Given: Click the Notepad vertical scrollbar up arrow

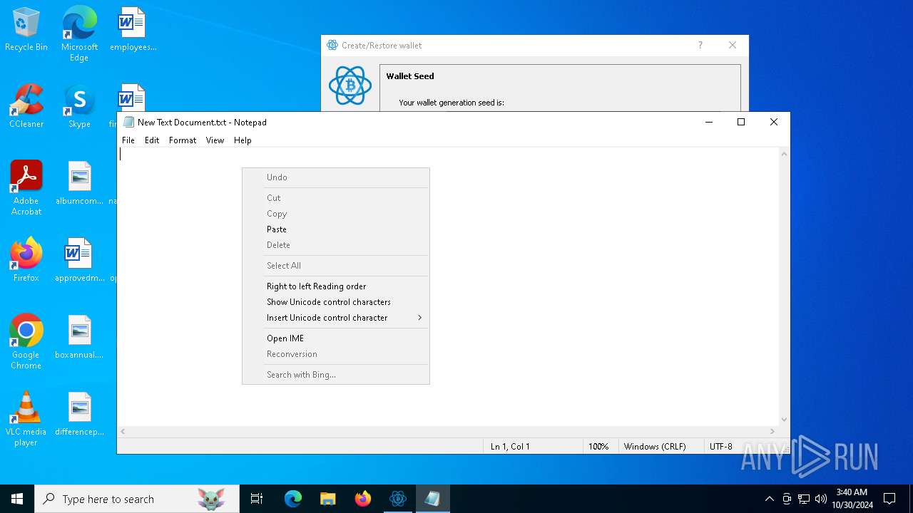Looking at the screenshot, I should (785, 154).
